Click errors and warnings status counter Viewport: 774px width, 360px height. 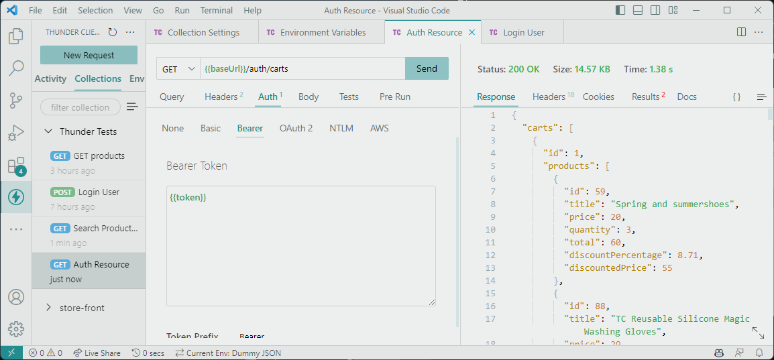point(46,353)
